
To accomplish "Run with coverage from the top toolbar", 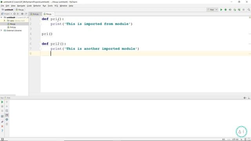I will (x=230, y=10).
